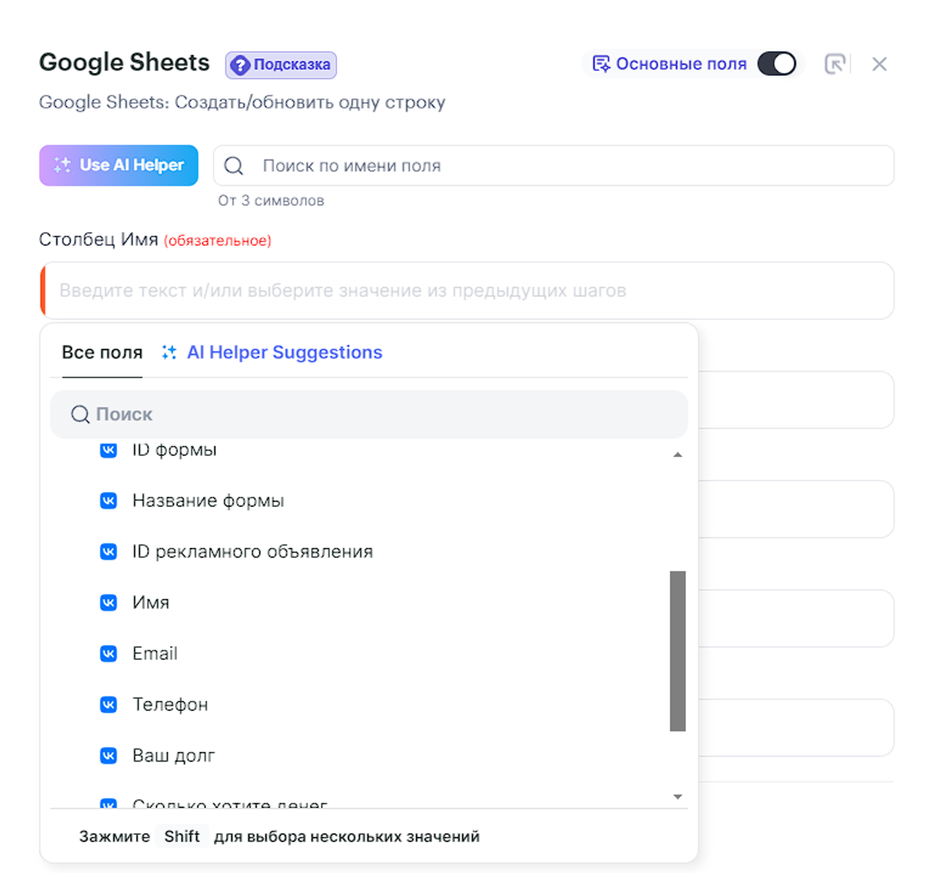This screenshot has width=937, height=873.
Task: Click the VK icon beside Название формы
Action: click(108, 501)
